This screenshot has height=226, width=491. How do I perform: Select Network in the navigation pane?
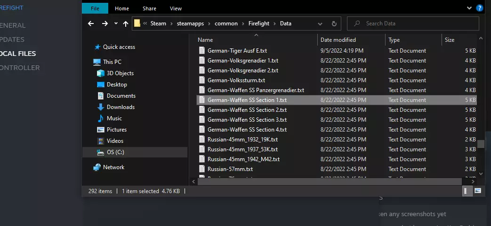coord(113,167)
